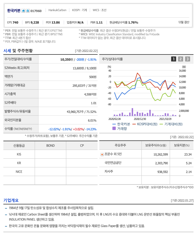The image size is (196, 237).
Task: Select stock code 017960
Action: point(36,11)
